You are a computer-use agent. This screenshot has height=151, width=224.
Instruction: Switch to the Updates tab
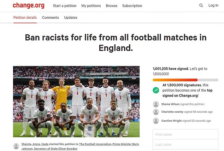[x=71, y=18]
